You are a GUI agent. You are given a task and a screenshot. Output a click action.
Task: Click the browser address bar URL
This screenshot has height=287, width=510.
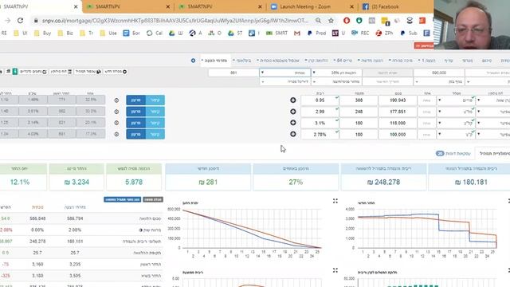[x=175, y=21]
